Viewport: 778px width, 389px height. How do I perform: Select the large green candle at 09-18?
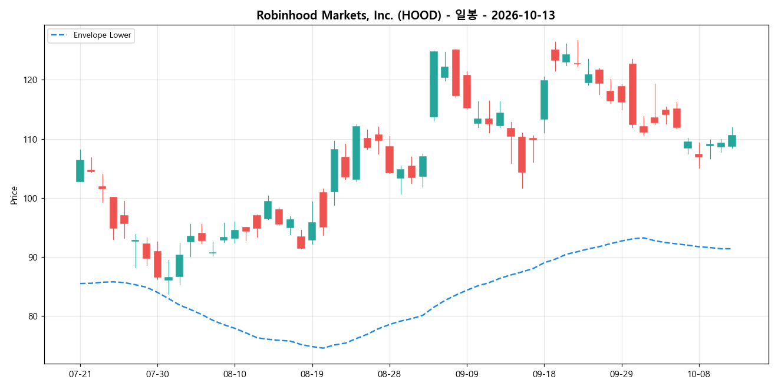tap(544, 100)
